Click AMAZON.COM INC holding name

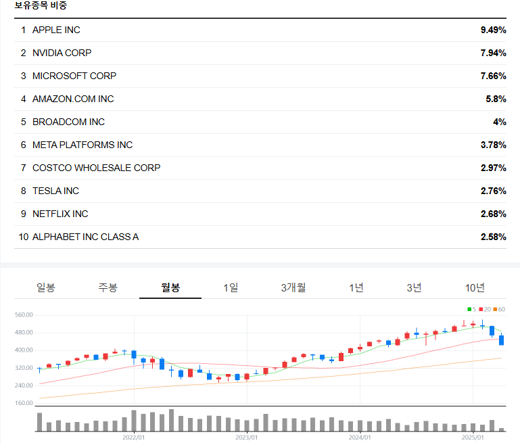coord(73,99)
